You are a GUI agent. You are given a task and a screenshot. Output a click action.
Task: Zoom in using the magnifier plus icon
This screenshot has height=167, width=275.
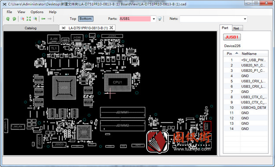coord(35,19)
